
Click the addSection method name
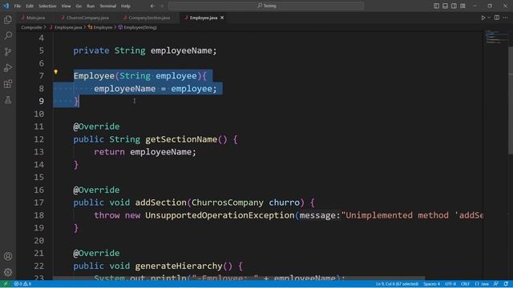tap(160, 202)
